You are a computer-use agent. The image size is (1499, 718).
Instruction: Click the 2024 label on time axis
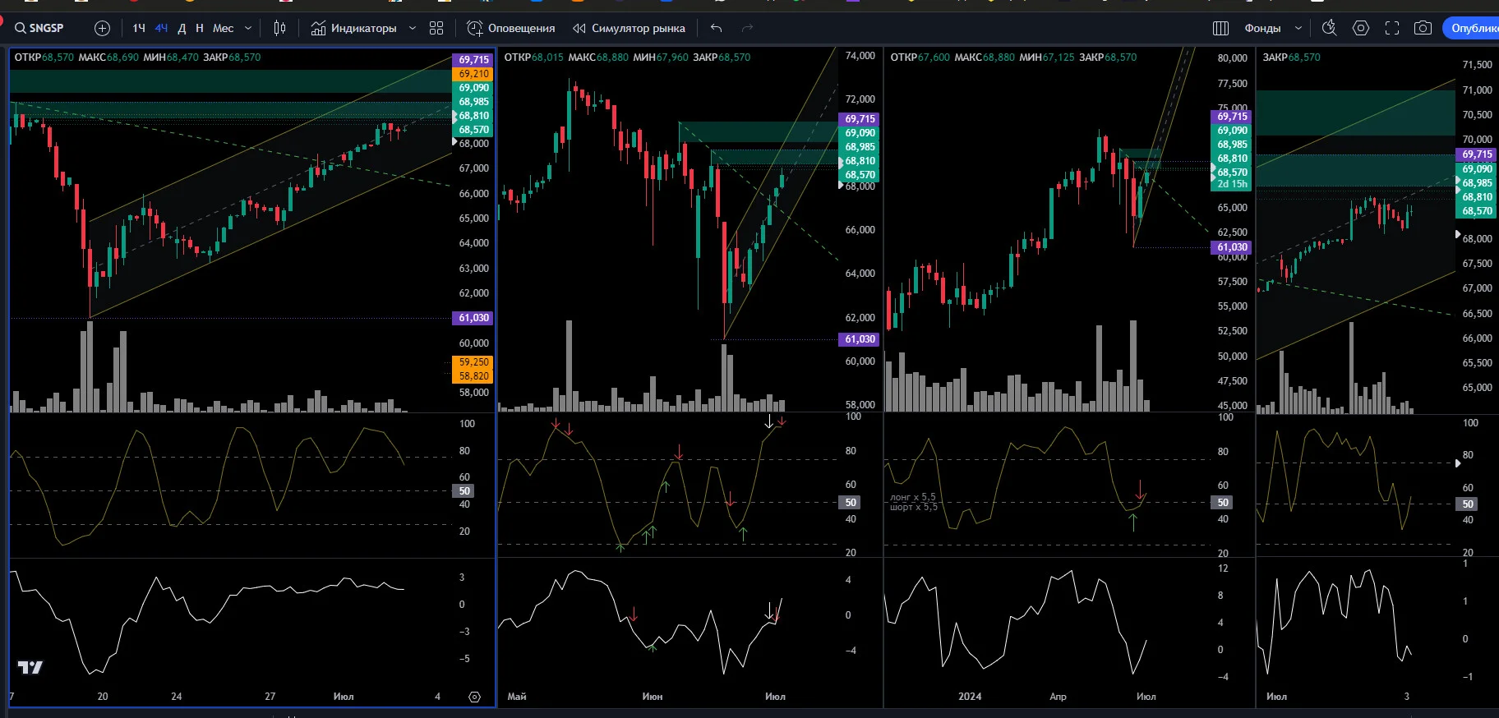click(970, 697)
